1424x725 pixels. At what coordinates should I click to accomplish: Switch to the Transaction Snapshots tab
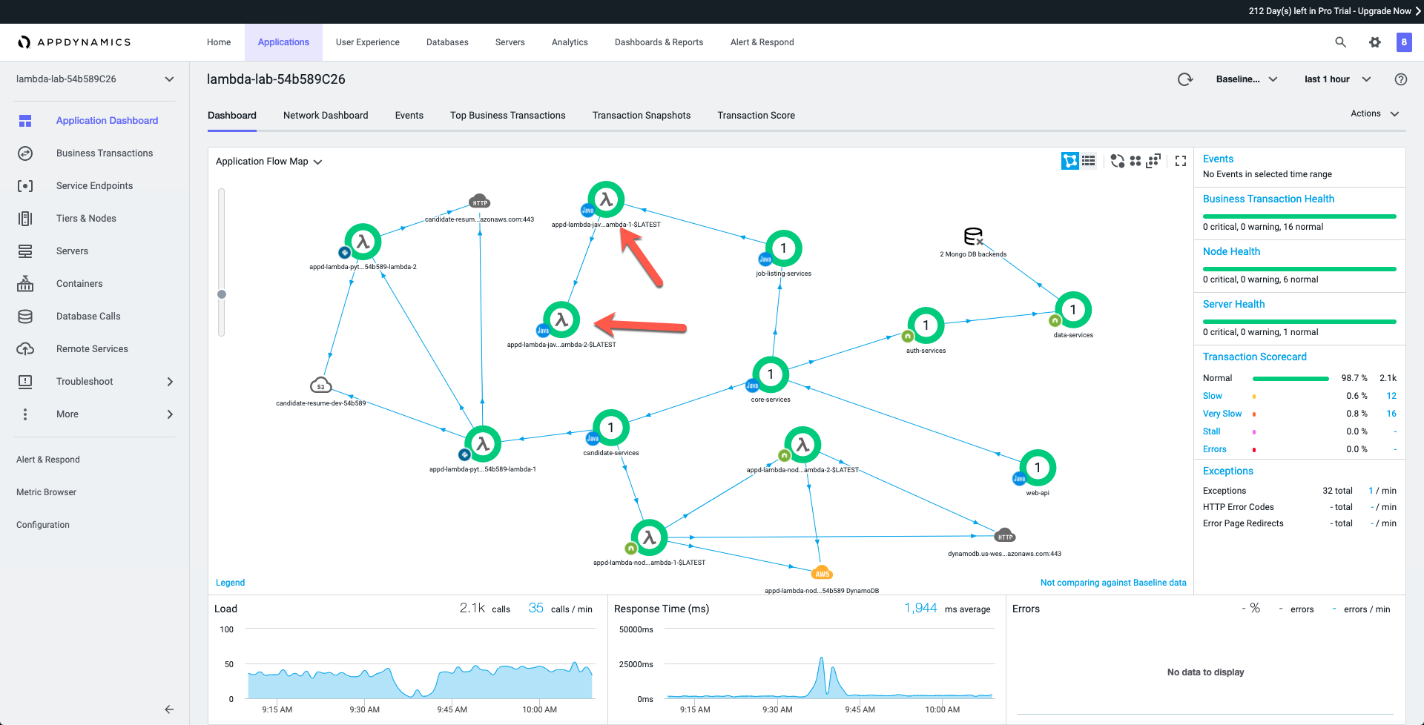641,116
